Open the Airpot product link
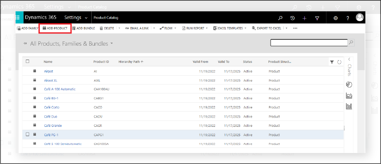 click(x=49, y=71)
